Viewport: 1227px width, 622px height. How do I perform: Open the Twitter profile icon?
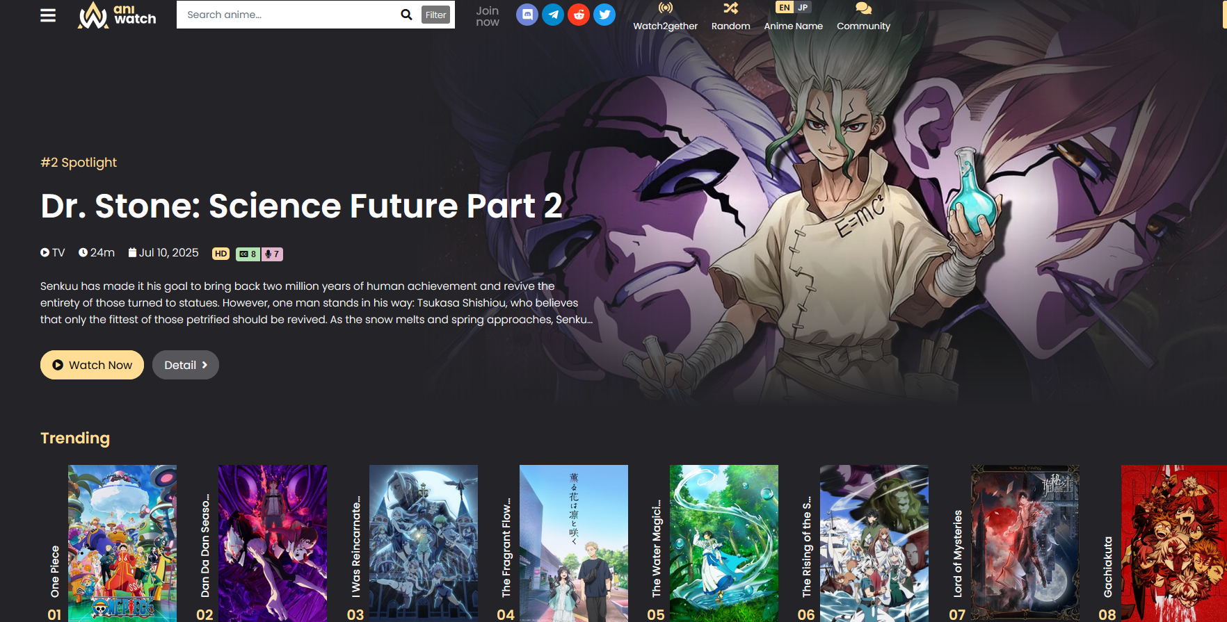pyautogui.click(x=604, y=14)
